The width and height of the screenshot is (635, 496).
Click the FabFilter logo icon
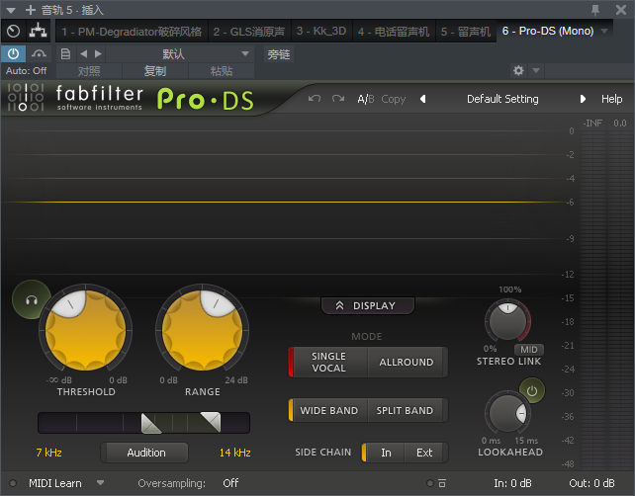coord(26,97)
